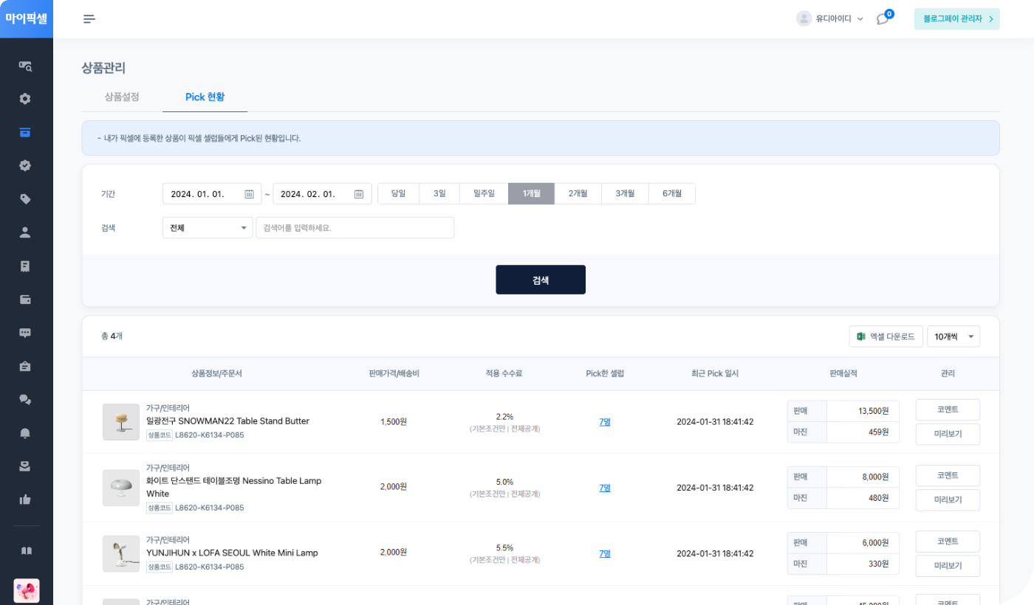Expand the 전체 search category dropdown
Image resolution: width=1034 pixels, height=605 pixels.
click(x=208, y=228)
